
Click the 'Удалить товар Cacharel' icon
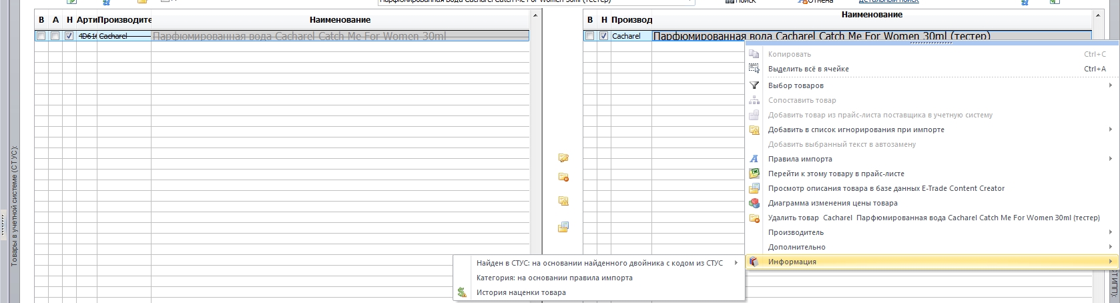tap(754, 218)
